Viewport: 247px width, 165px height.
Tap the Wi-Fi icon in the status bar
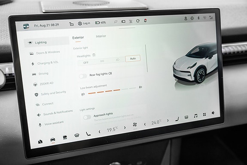coord(204,18)
